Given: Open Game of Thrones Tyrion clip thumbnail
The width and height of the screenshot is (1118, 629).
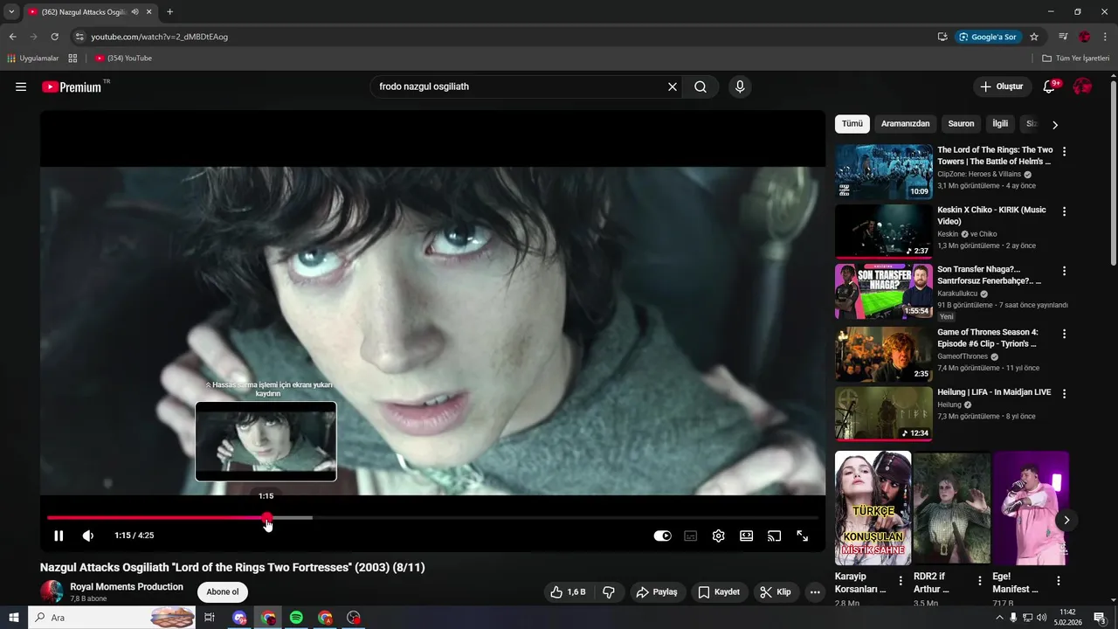Looking at the screenshot, I should click(884, 354).
